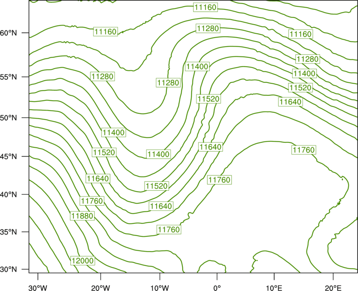Click the 20°E longitude axis label
The width and height of the screenshot is (358, 291).
click(x=333, y=288)
